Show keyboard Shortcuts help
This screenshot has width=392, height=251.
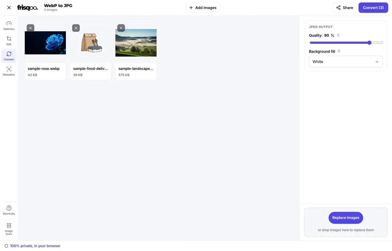coord(9,210)
